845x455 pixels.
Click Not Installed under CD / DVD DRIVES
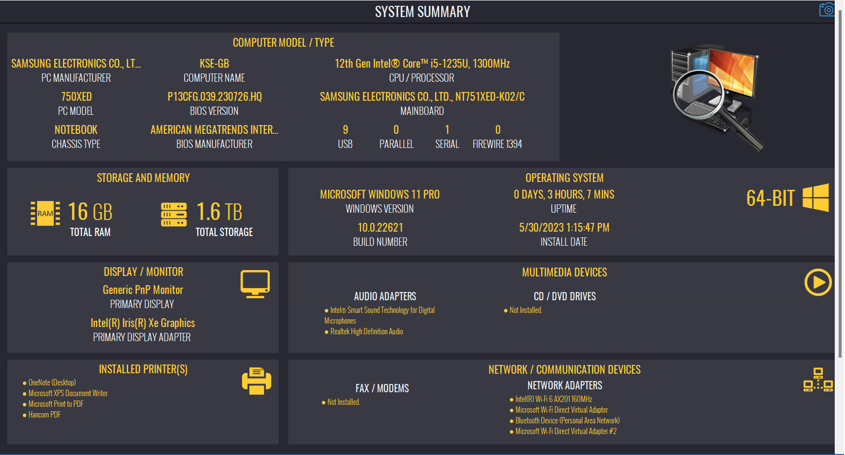click(523, 310)
